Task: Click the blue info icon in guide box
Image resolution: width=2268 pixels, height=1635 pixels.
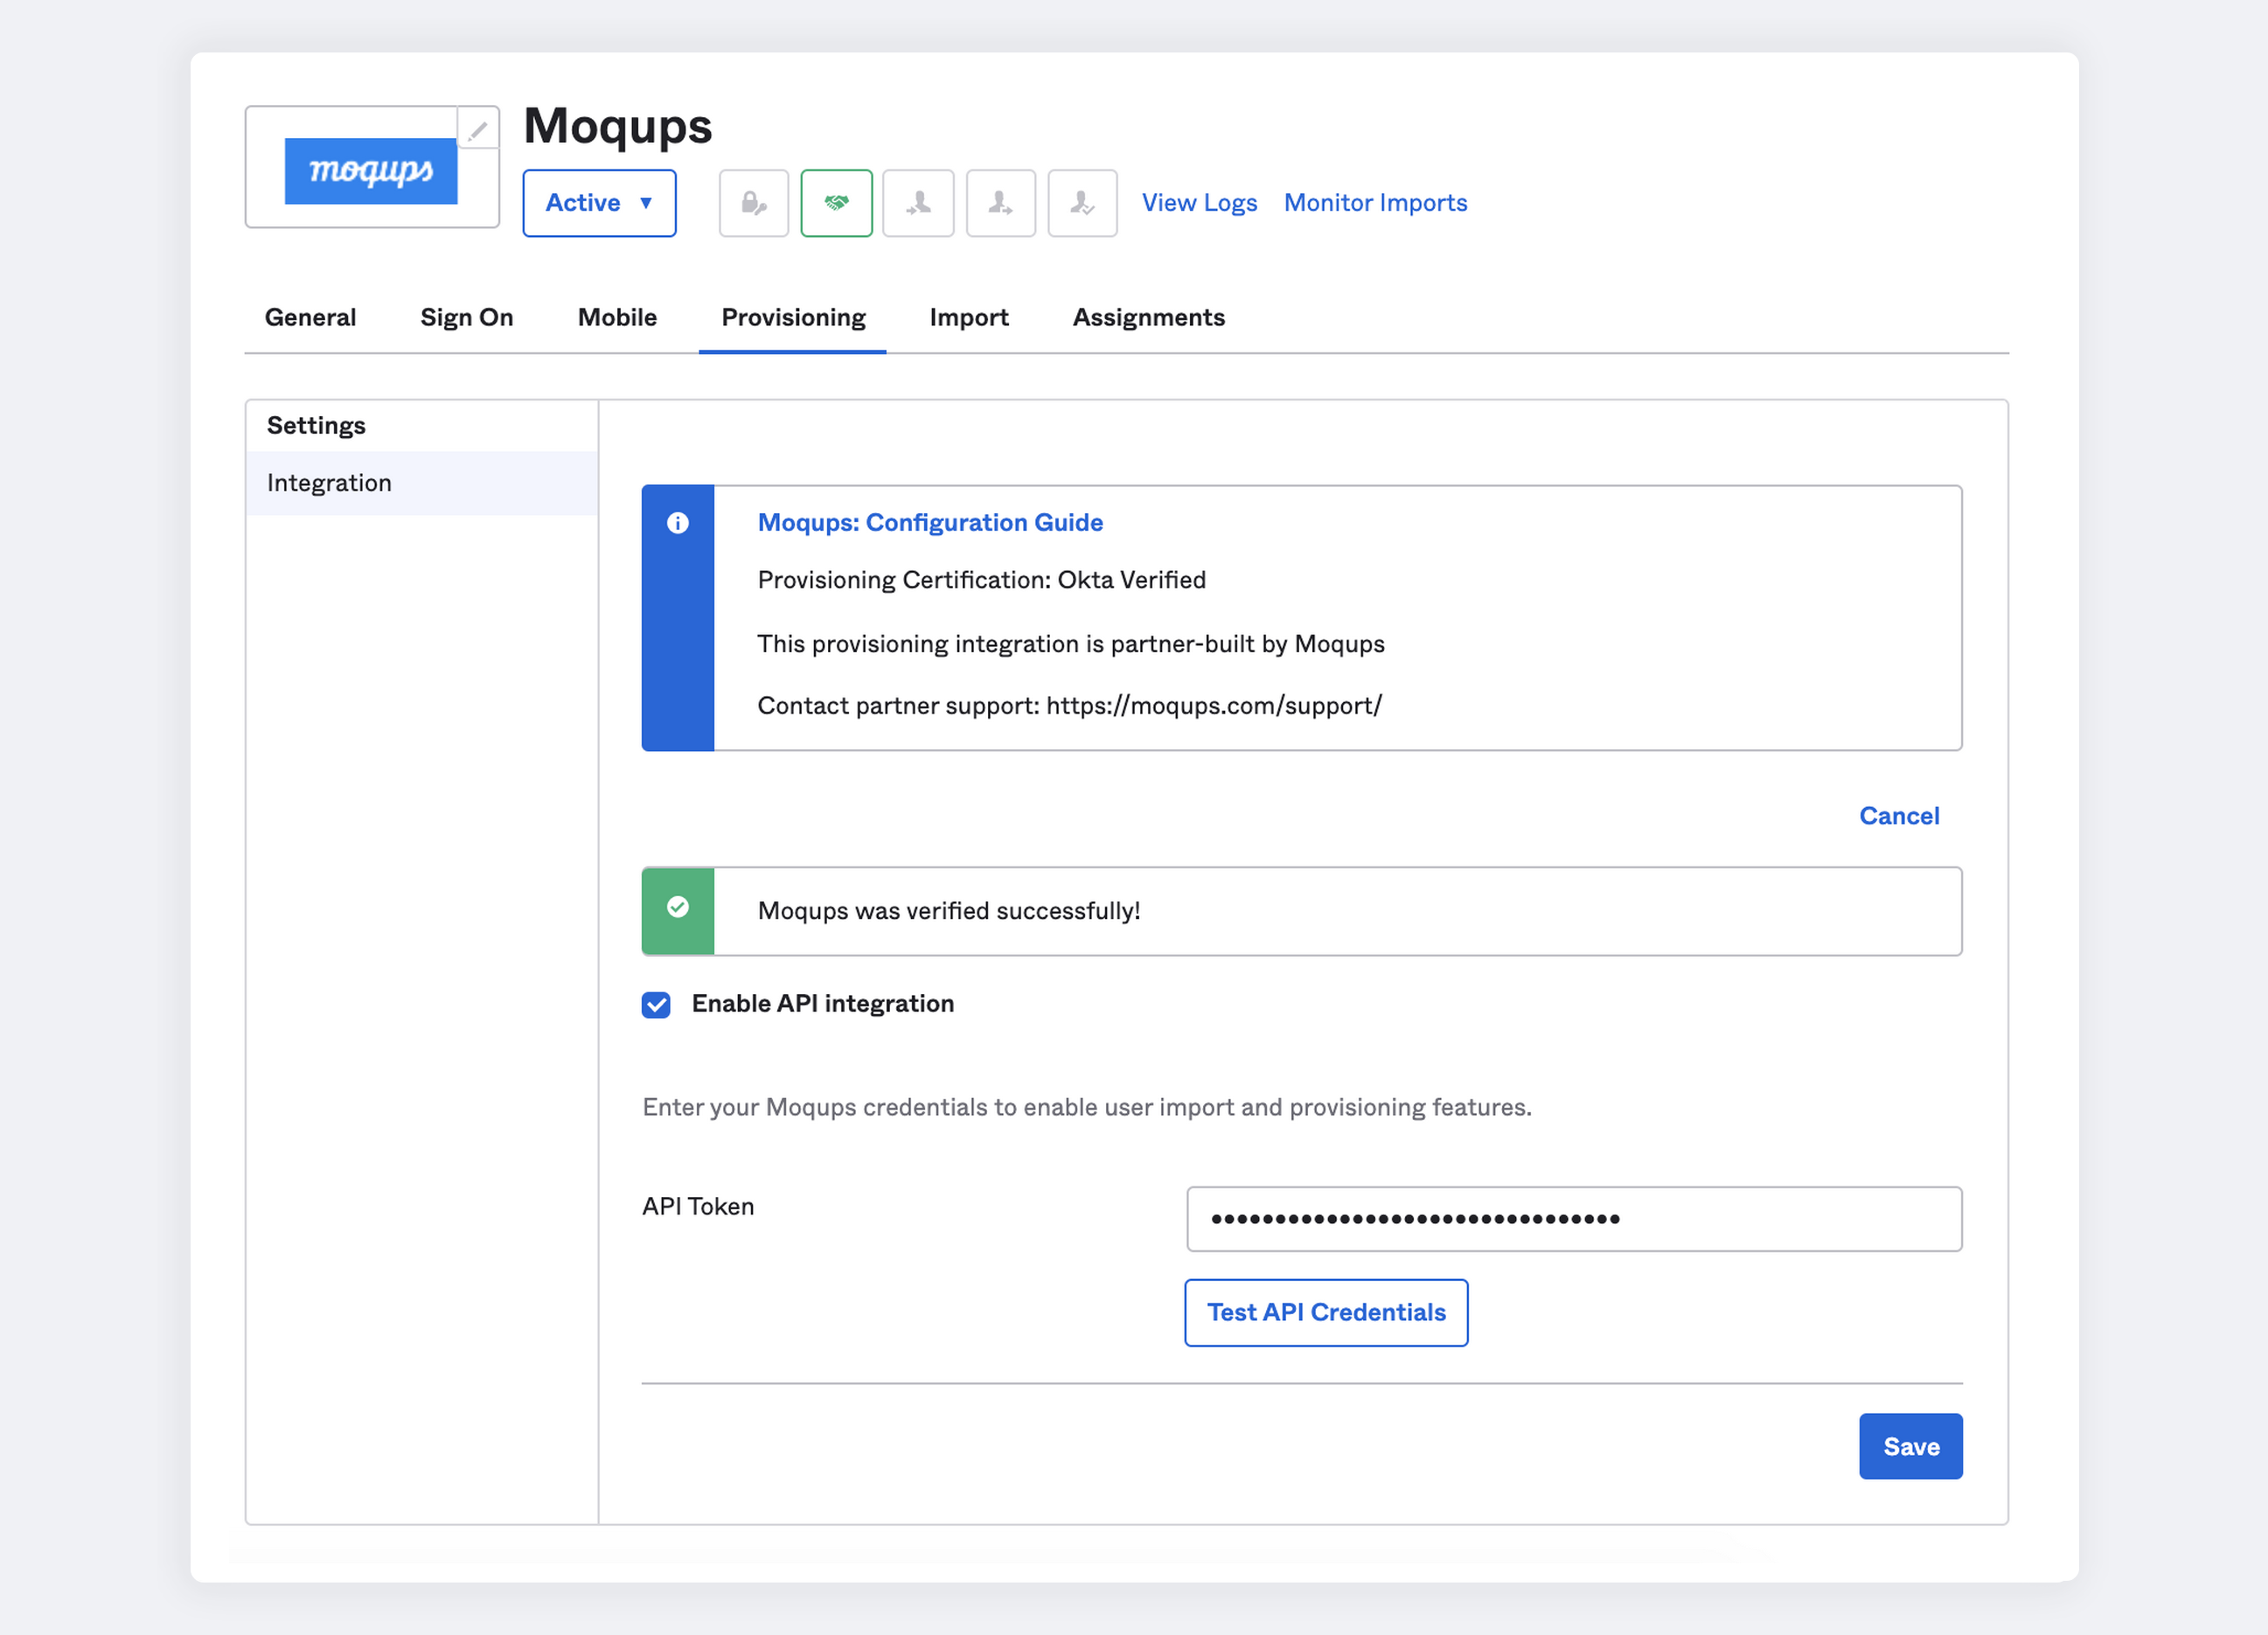Action: tap(678, 523)
